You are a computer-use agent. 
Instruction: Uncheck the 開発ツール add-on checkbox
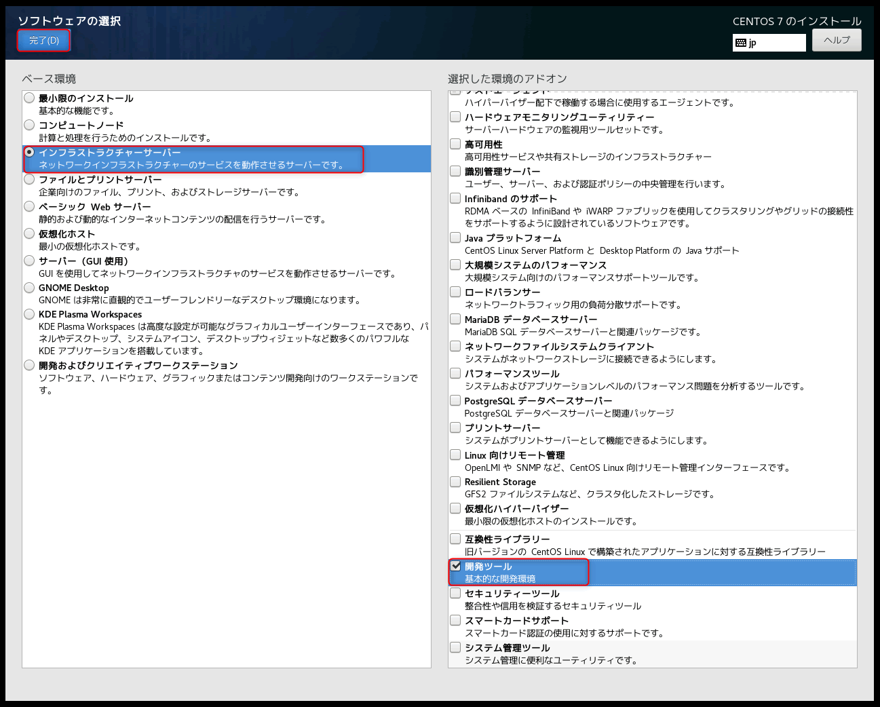point(456,566)
